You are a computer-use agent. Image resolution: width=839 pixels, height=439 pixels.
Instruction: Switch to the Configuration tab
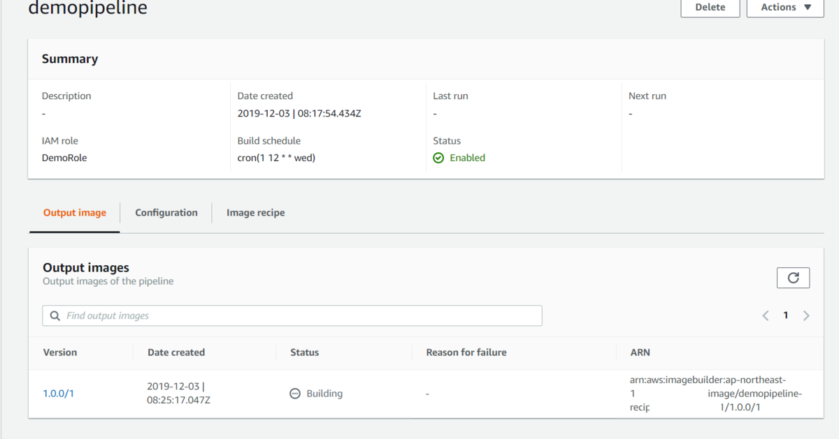tap(166, 213)
